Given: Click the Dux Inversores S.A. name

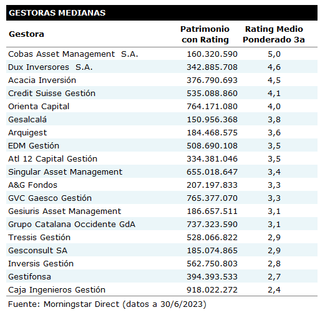Looking at the screenshot, I should pyautogui.click(x=51, y=67).
